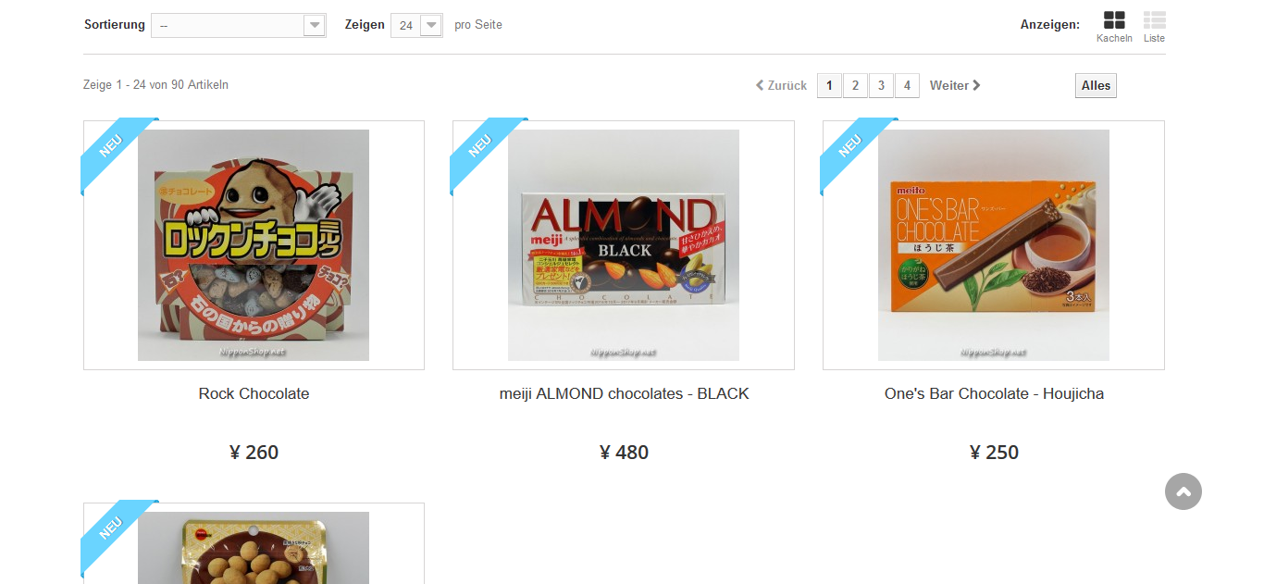Click the Rock Chocolate product image
Screen dimensions: 1264x584
click(254, 245)
